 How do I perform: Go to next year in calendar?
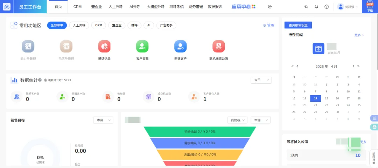[358, 66]
